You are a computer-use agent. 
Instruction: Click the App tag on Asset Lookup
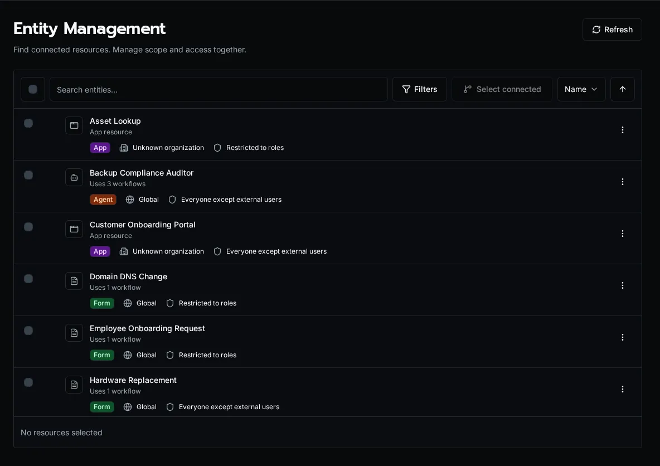(x=100, y=148)
